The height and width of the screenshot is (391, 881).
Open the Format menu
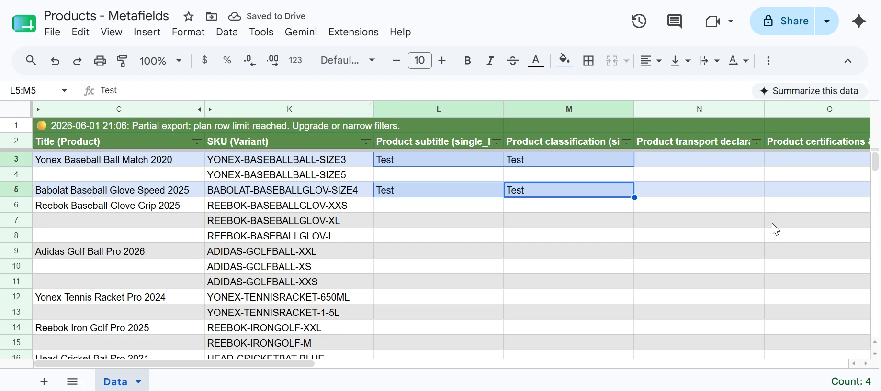point(188,32)
